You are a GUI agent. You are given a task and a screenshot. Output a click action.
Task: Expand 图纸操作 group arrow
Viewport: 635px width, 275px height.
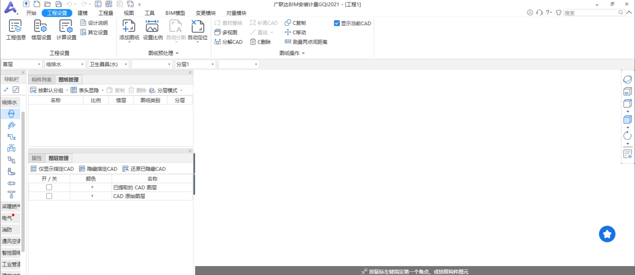coord(303,53)
